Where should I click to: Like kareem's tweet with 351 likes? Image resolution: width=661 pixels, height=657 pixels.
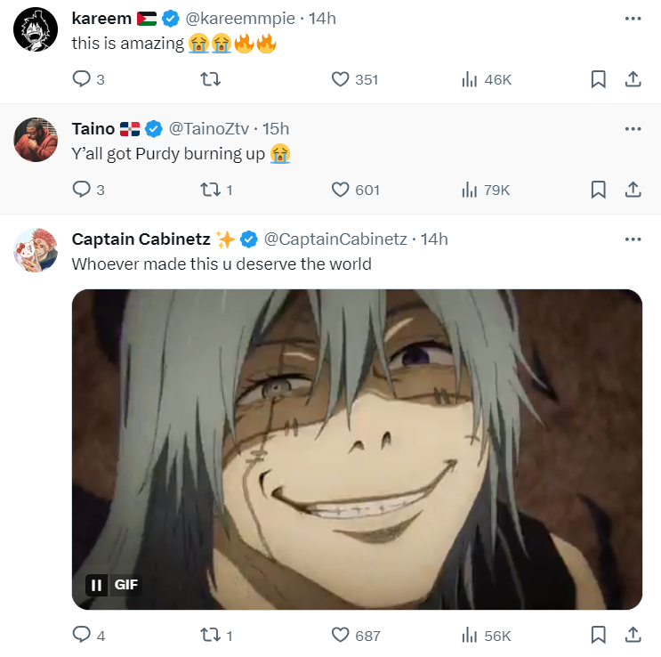340,79
